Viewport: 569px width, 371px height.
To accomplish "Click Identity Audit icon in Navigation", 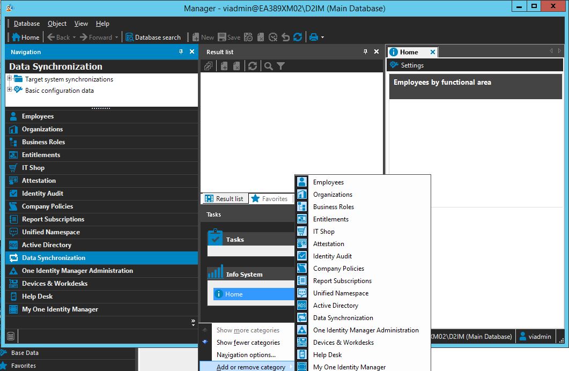I will click(x=13, y=194).
